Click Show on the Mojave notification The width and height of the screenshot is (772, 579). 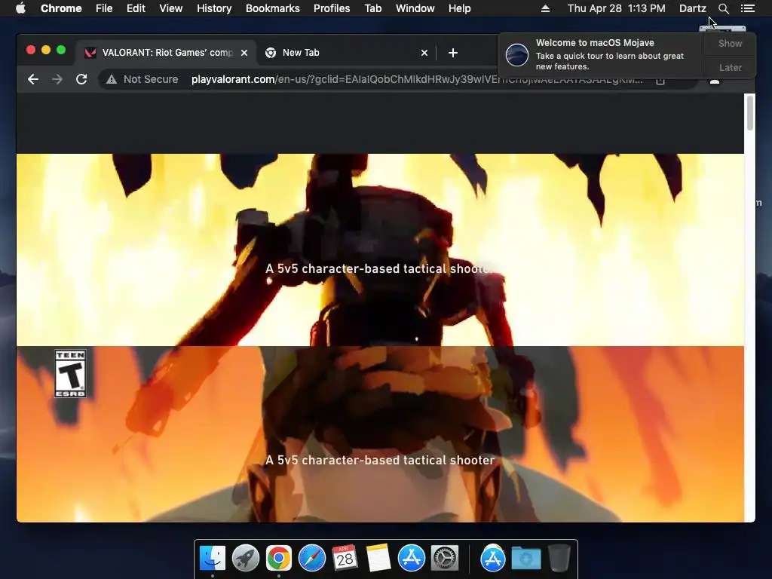[730, 43]
